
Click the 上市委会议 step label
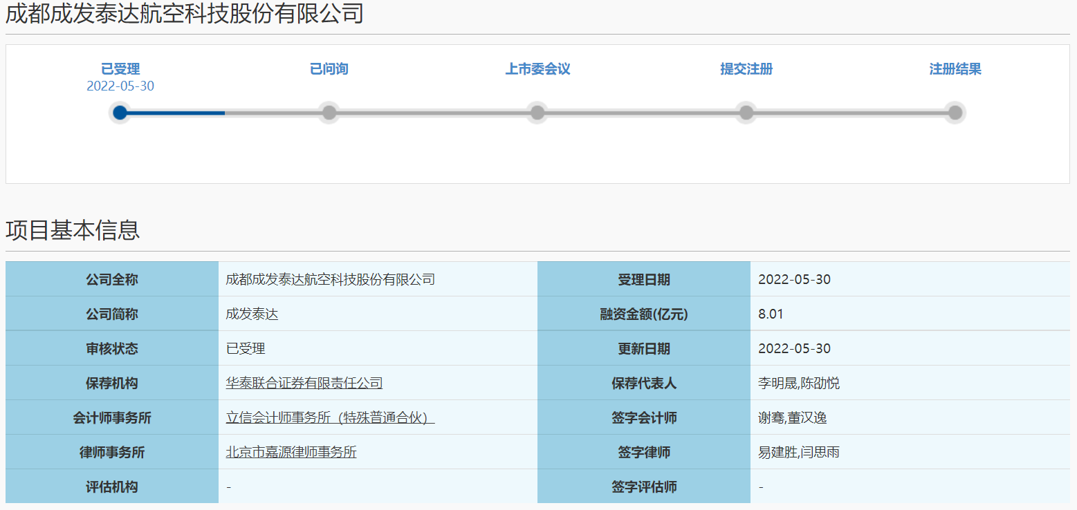[x=537, y=69]
